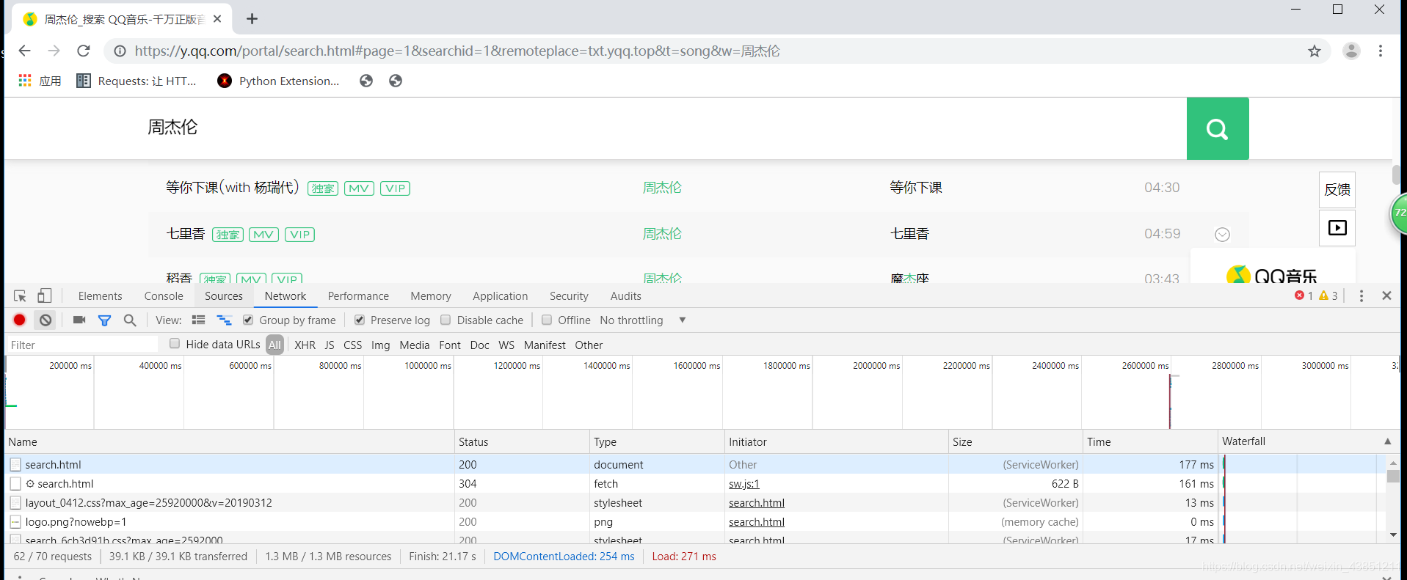This screenshot has width=1407, height=580.
Task: Open the Audits tab
Action: coord(625,296)
